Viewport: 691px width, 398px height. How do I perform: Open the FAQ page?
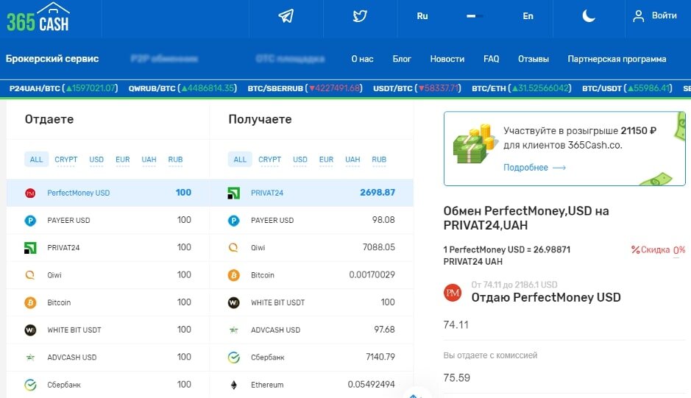click(492, 59)
